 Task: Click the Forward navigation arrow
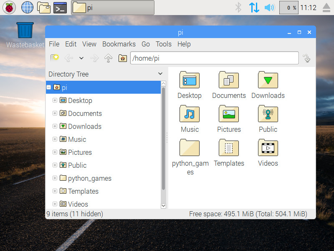[94, 58]
